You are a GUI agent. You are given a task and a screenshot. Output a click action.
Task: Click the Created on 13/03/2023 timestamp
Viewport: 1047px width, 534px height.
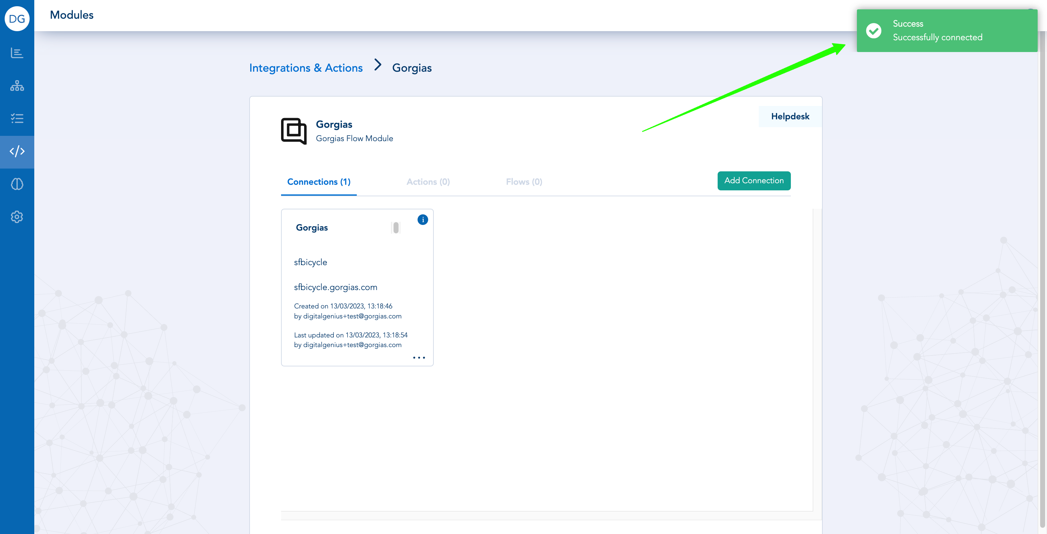tap(343, 306)
